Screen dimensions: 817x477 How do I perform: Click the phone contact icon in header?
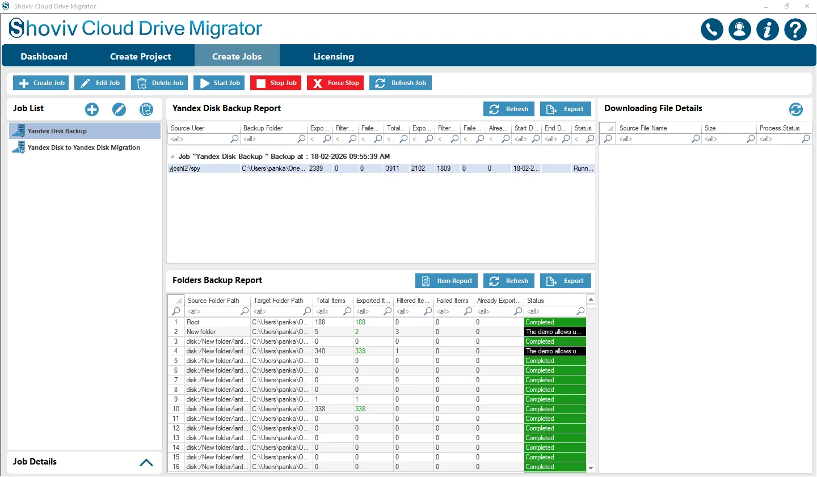click(x=712, y=29)
